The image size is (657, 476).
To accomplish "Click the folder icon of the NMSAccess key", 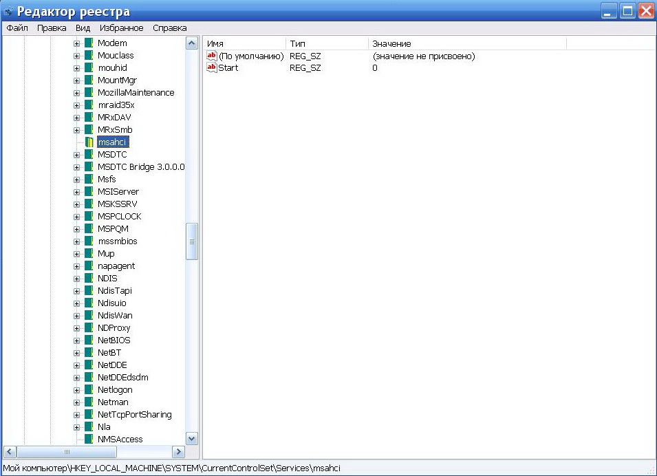I will [89, 439].
